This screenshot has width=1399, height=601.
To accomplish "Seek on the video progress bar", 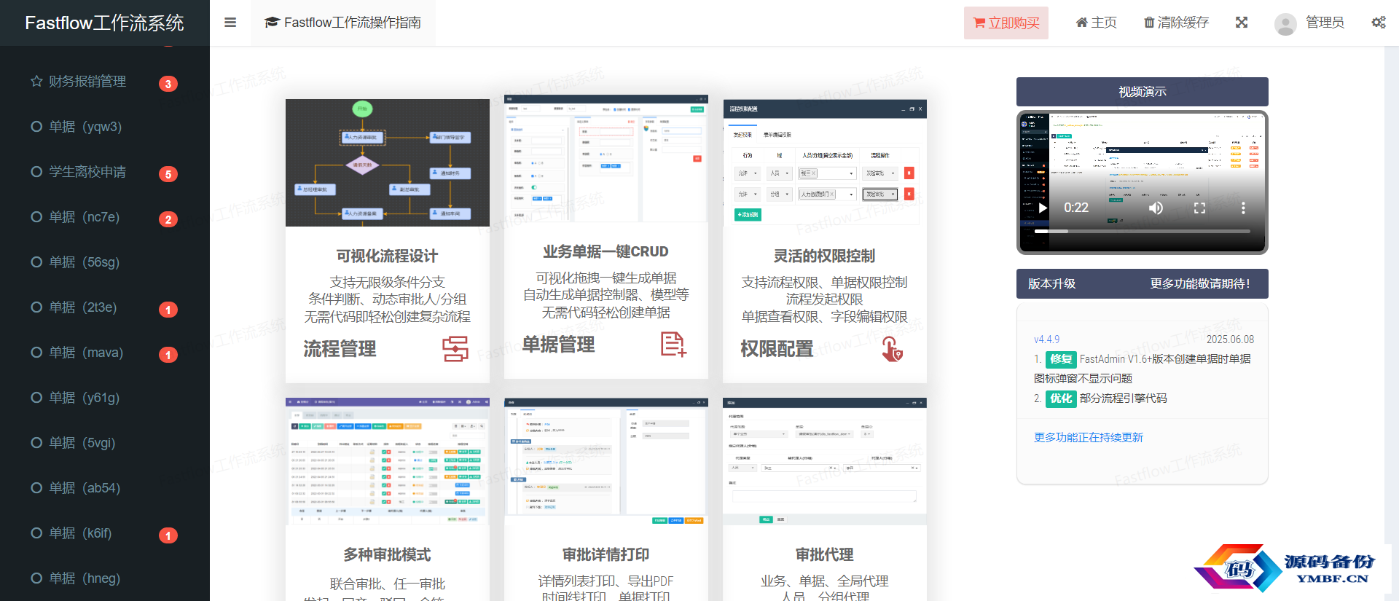I will (x=1143, y=231).
